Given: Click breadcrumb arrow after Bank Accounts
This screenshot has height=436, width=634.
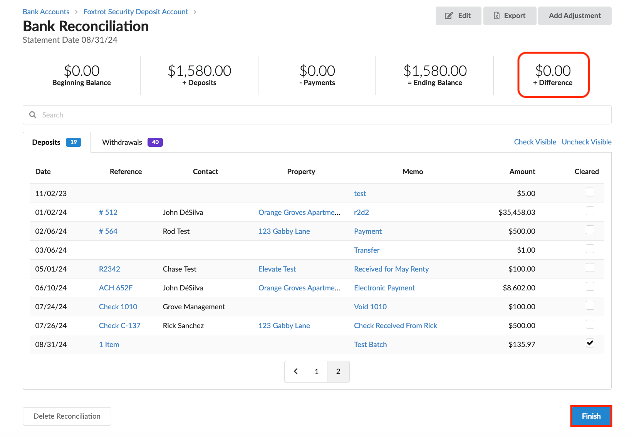Looking at the screenshot, I should tap(76, 12).
